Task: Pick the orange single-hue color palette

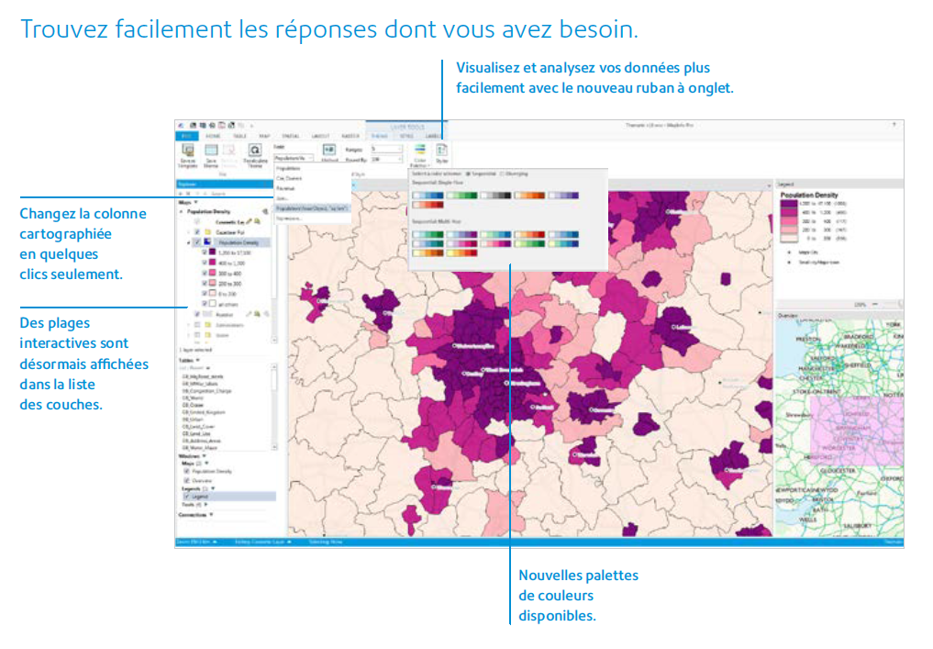Action: coord(529,196)
